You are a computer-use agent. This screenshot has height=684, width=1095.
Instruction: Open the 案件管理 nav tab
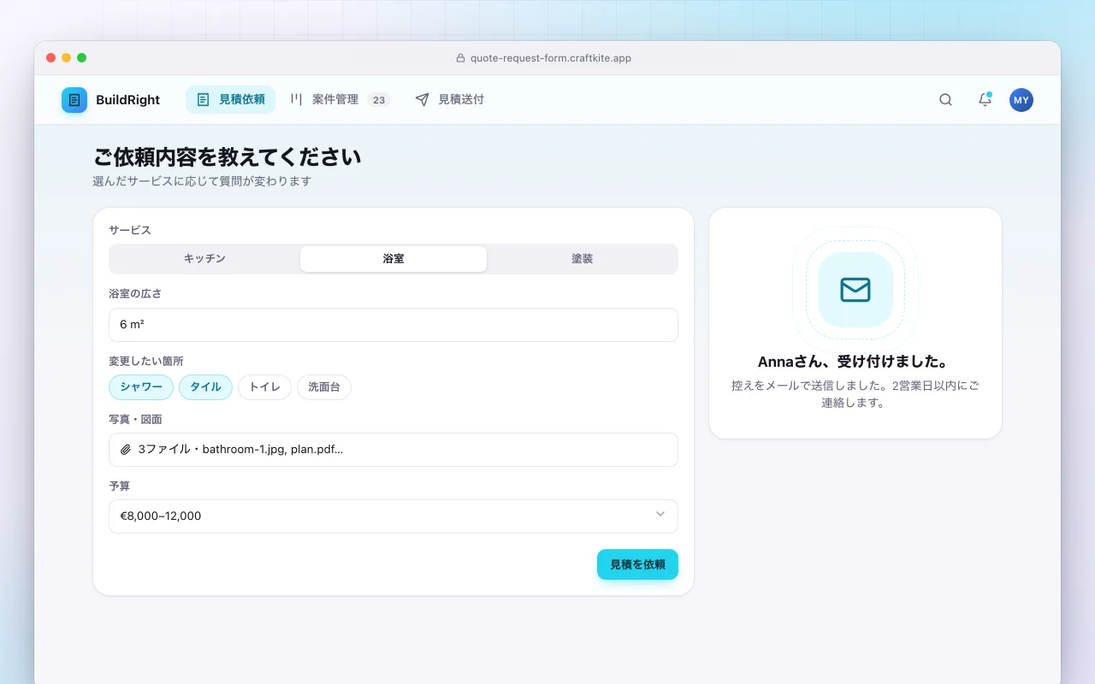(x=340, y=100)
